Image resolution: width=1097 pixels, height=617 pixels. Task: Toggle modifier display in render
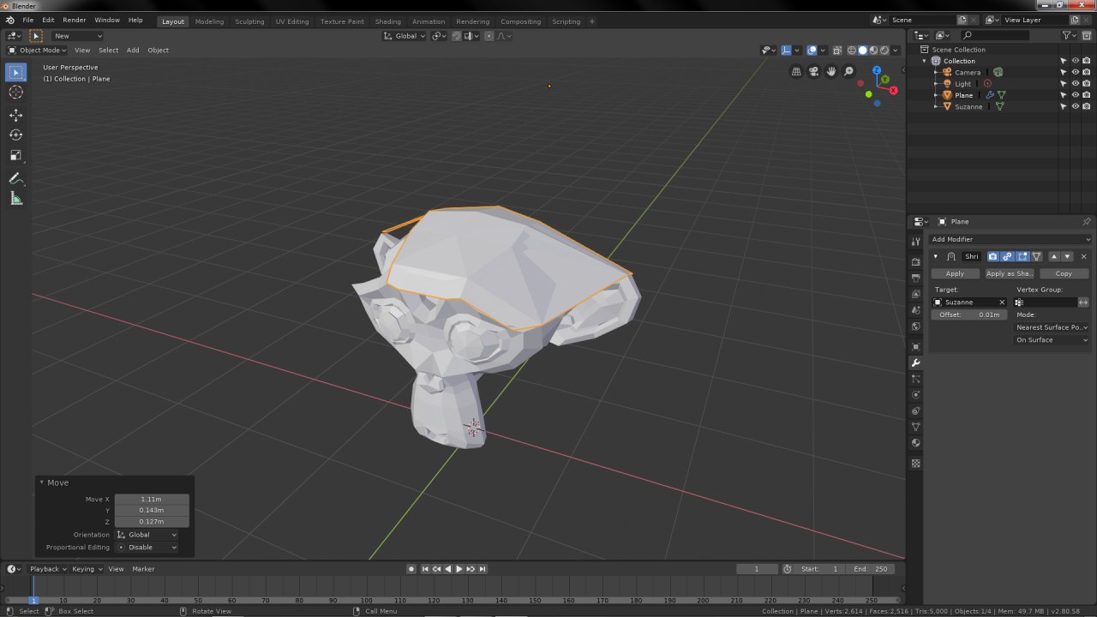pos(992,256)
